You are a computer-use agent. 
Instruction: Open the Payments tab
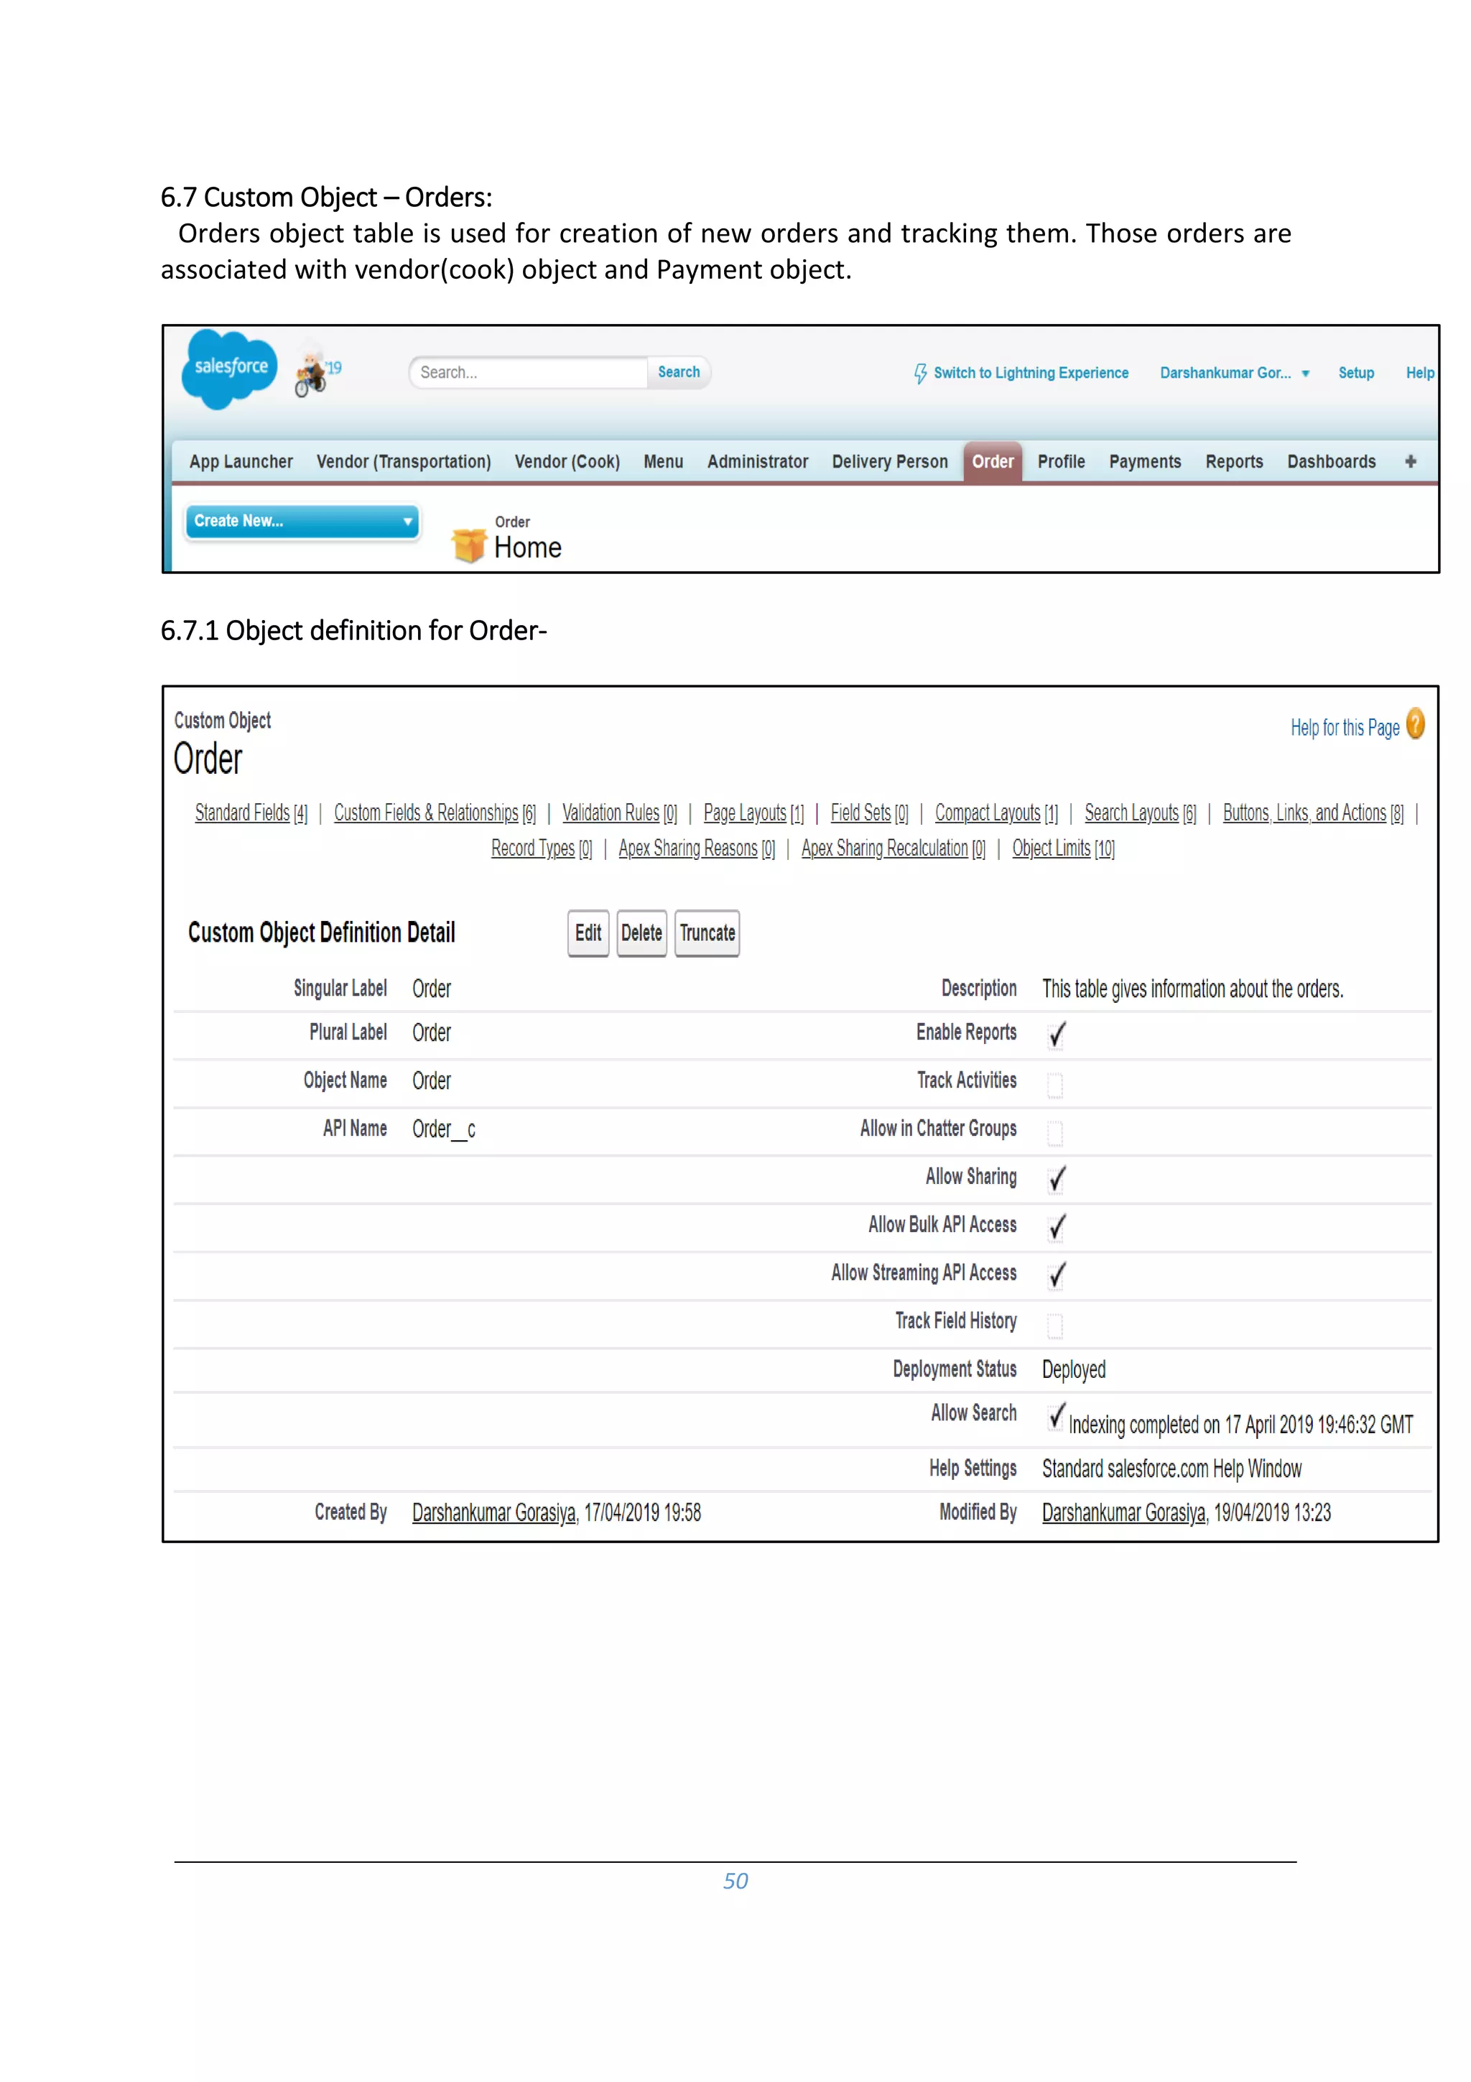click(1145, 461)
